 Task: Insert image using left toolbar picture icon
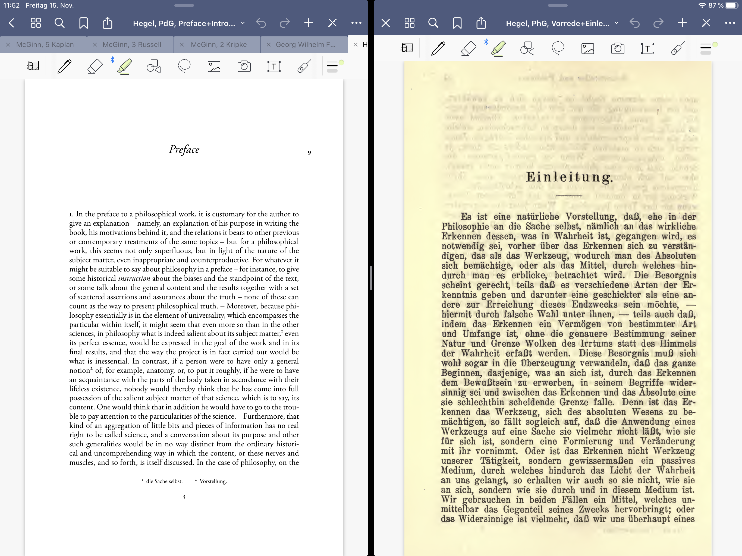pyautogui.click(x=214, y=66)
